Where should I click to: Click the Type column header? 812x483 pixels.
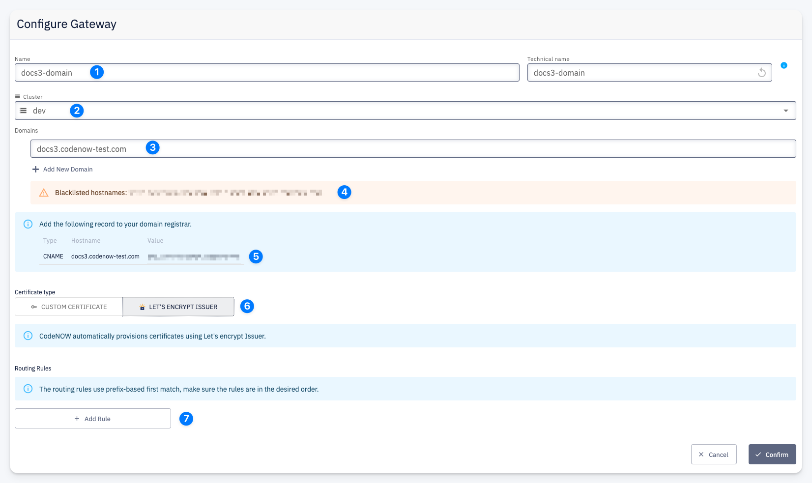click(x=50, y=241)
